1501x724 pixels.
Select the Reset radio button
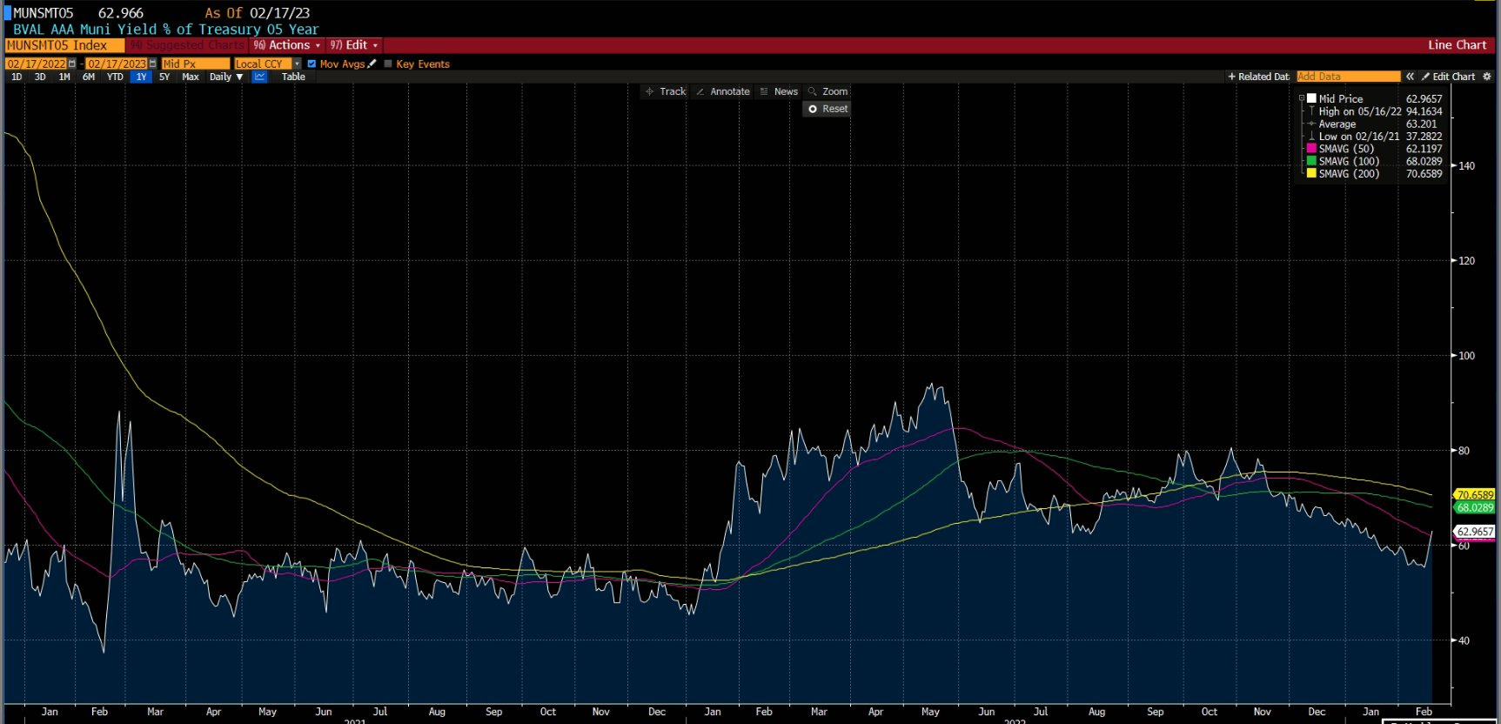click(x=813, y=109)
